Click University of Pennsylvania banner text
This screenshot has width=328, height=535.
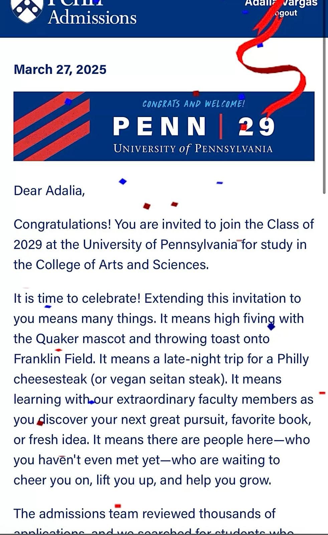click(x=193, y=148)
